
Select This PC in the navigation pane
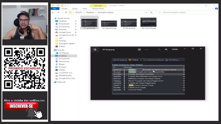pyautogui.click(x=61, y=50)
